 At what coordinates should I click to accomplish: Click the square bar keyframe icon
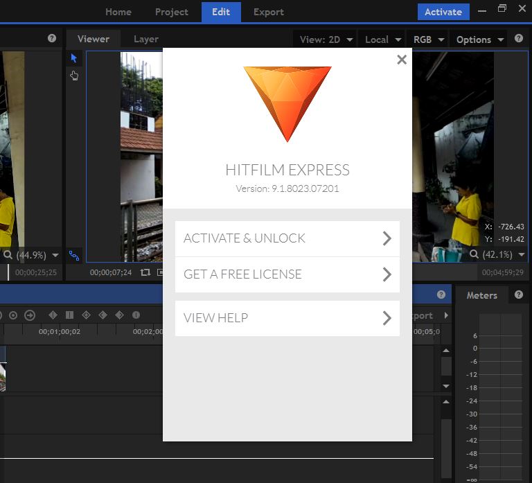tap(69, 315)
